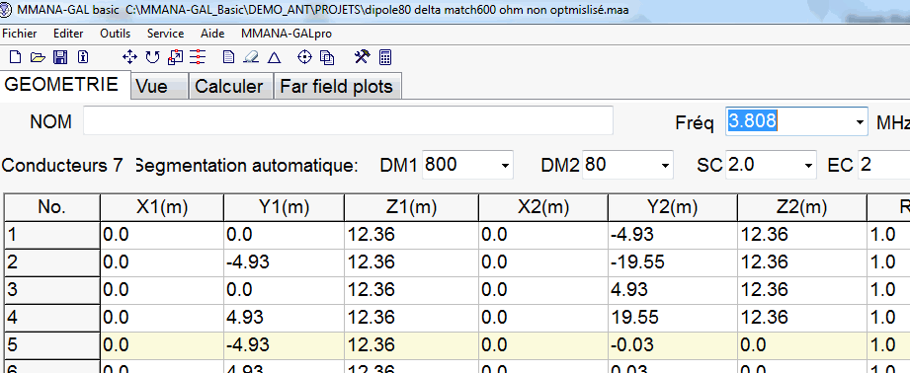This screenshot has width=910, height=373.
Task: Open the MMANA-GALpro menu
Action: pyautogui.click(x=287, y=34)
